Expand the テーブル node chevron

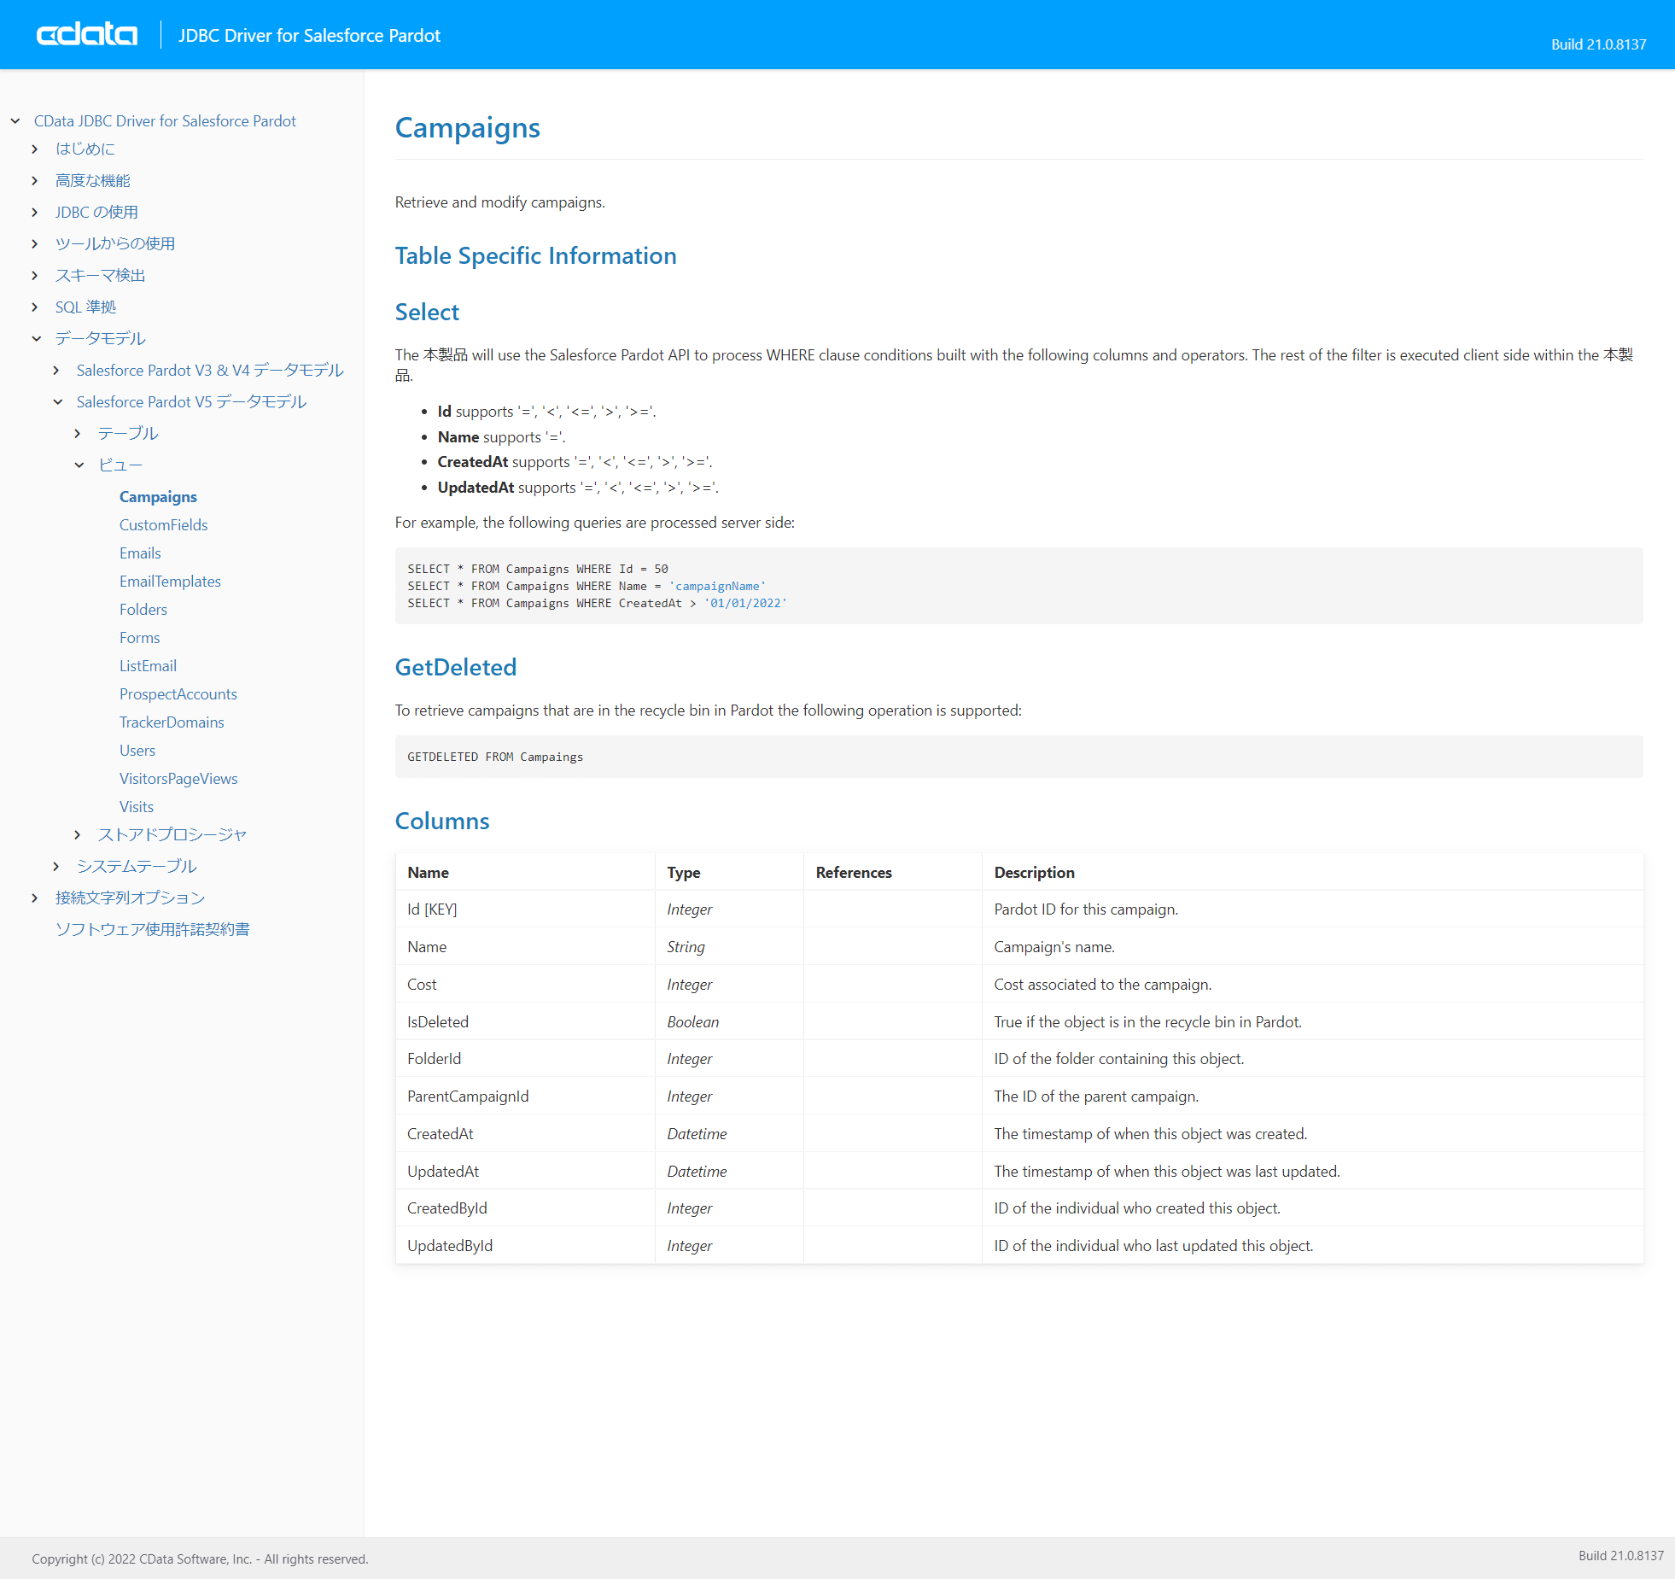(78, 434)
